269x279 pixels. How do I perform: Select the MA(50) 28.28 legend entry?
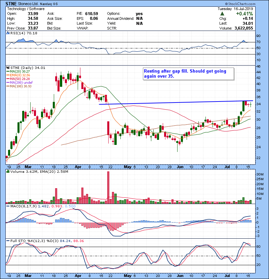[x=18, y=79]
